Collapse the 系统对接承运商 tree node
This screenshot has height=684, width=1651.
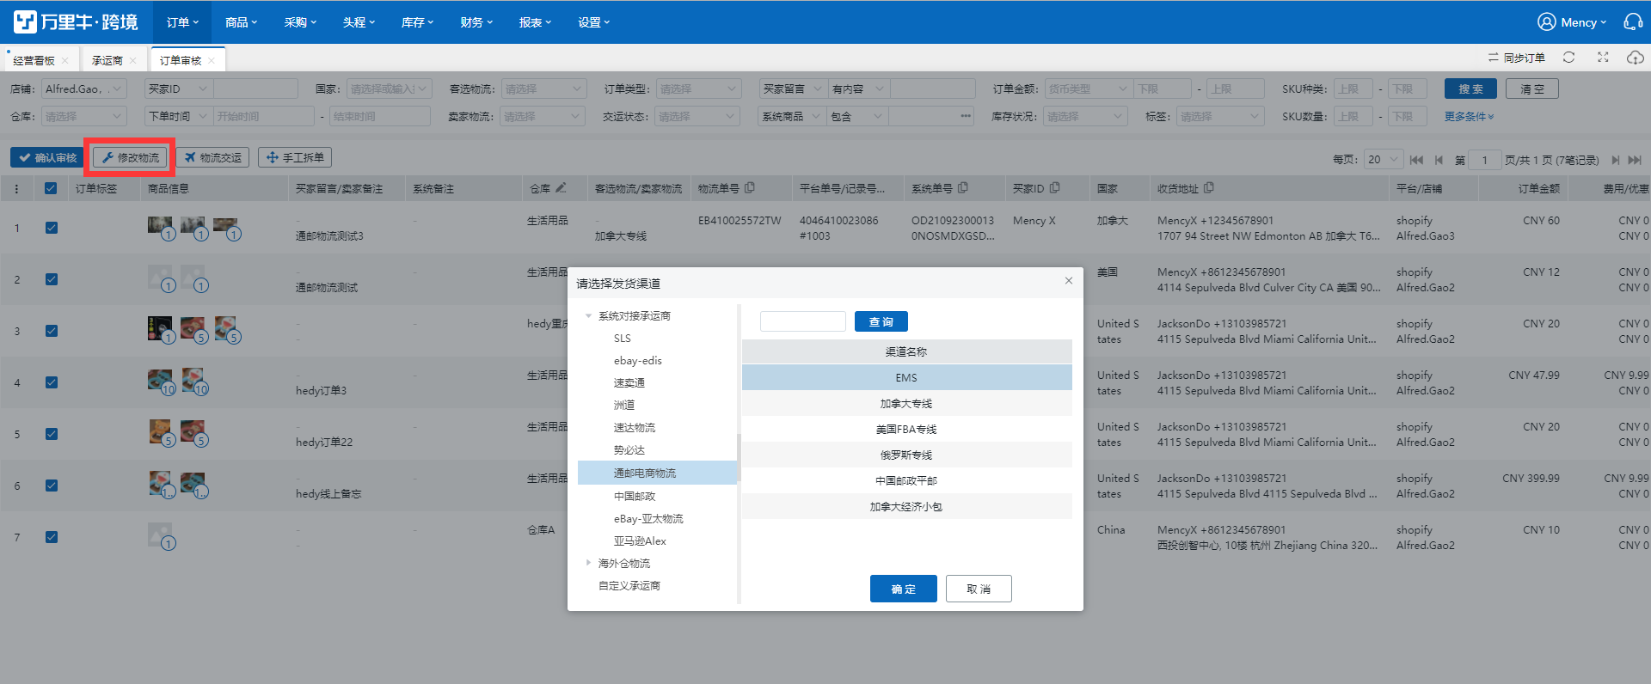[x=588, y=315]
